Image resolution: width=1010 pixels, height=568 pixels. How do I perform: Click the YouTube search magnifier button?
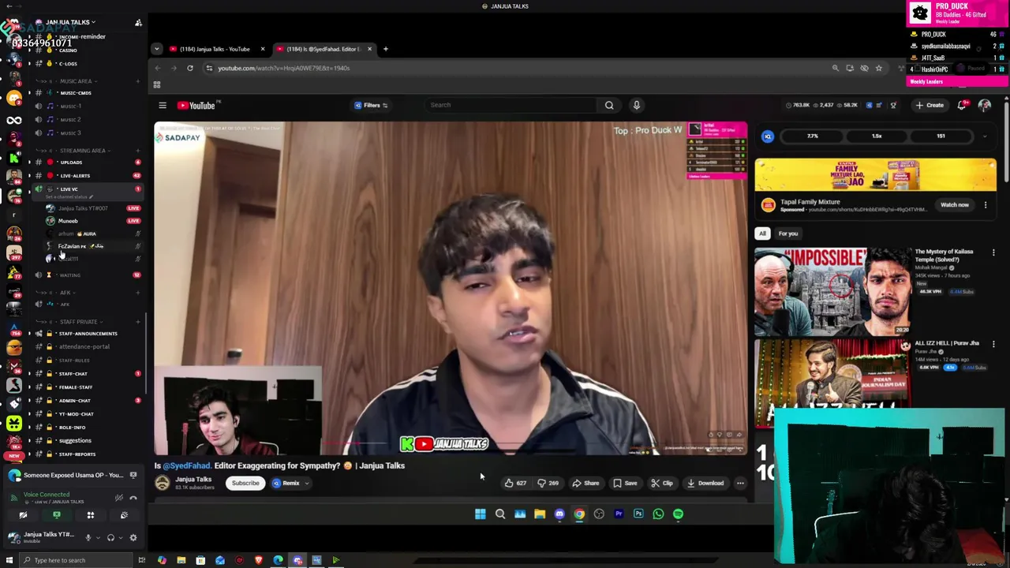point(609,105)
